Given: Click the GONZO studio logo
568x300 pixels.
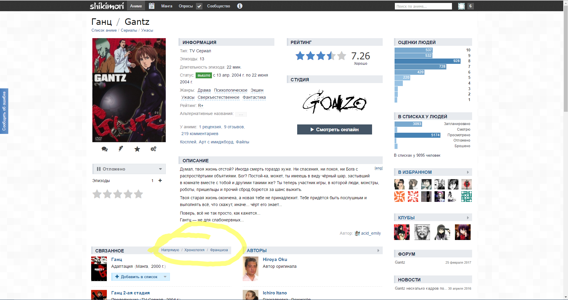Looking at the screenshot, I should [334, 102].
